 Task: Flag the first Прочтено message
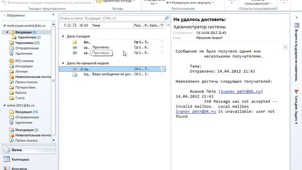pos(162,47)
